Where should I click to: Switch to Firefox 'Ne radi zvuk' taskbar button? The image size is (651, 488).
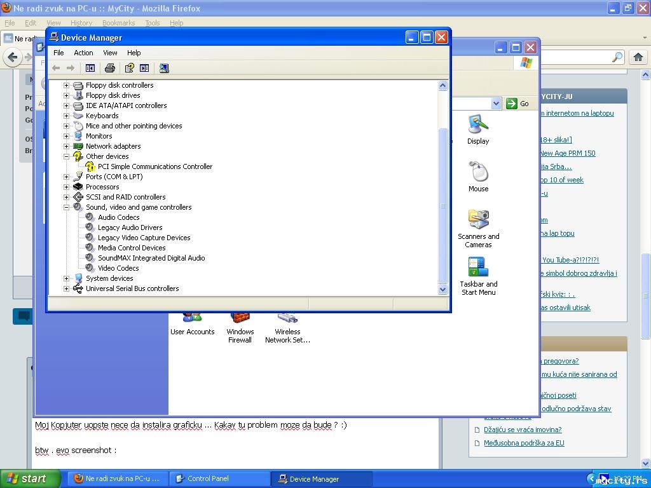(118, 478)
